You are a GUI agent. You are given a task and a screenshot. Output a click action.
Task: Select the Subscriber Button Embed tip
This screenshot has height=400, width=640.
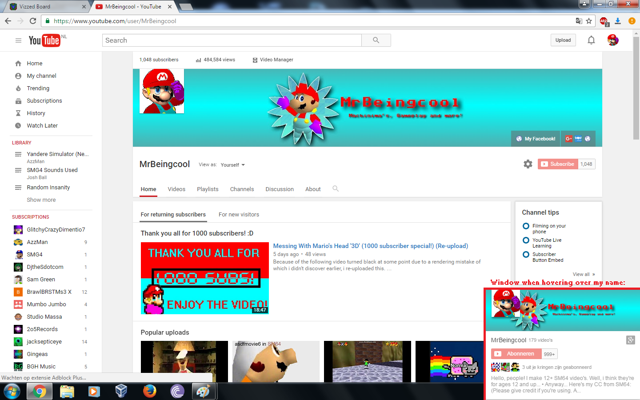[526, 255]
